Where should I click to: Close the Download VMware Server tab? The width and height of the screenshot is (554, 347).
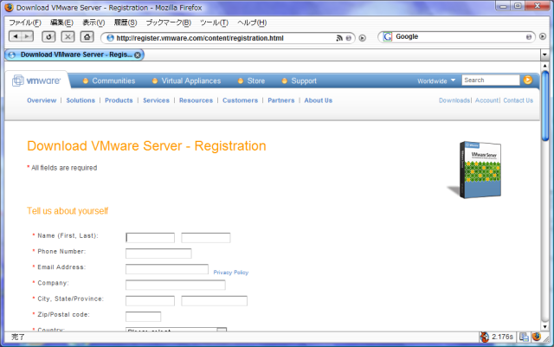[x=138, y=55]
